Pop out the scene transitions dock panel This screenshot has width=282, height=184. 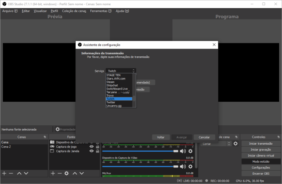[236, 137]
